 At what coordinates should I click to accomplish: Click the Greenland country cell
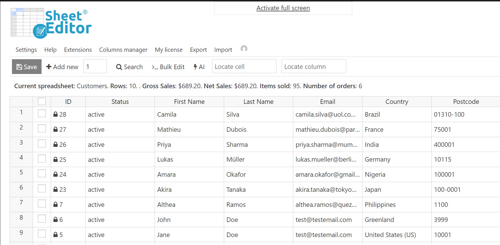click(397, 220)
